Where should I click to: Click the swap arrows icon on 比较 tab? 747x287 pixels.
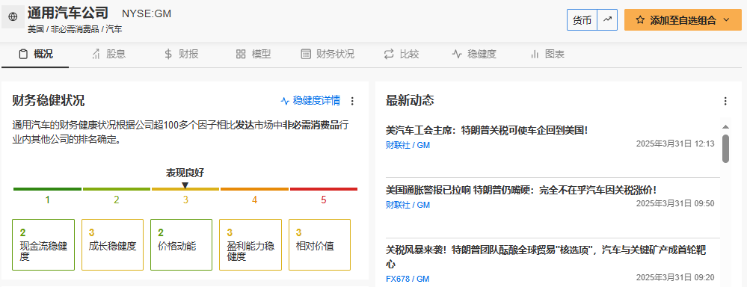389,55
